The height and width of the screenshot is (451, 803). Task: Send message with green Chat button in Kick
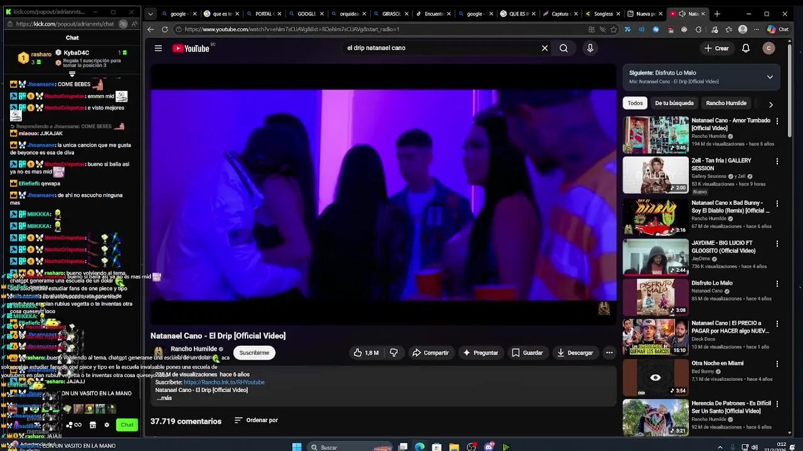[127, 425]
